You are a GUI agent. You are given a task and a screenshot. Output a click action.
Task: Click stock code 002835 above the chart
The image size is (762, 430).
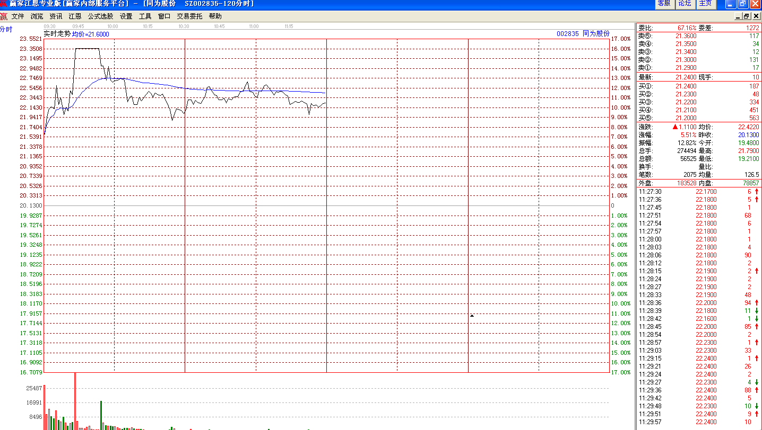click(568, 33)
